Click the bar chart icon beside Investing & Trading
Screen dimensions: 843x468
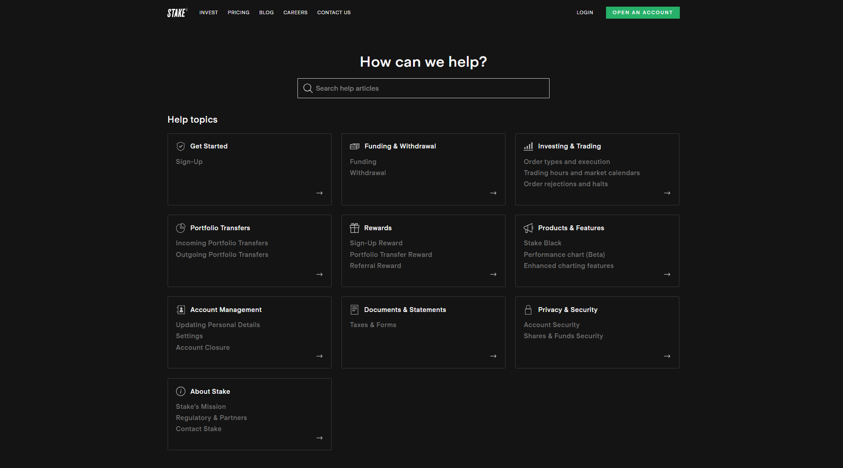point(528,146)
